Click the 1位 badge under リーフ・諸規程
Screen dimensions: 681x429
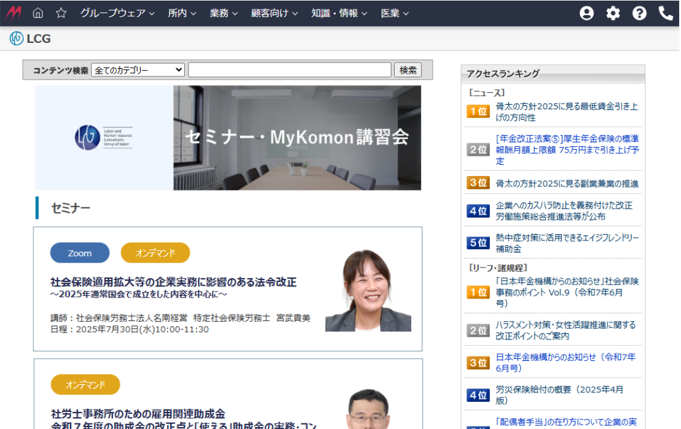[478, 292]
